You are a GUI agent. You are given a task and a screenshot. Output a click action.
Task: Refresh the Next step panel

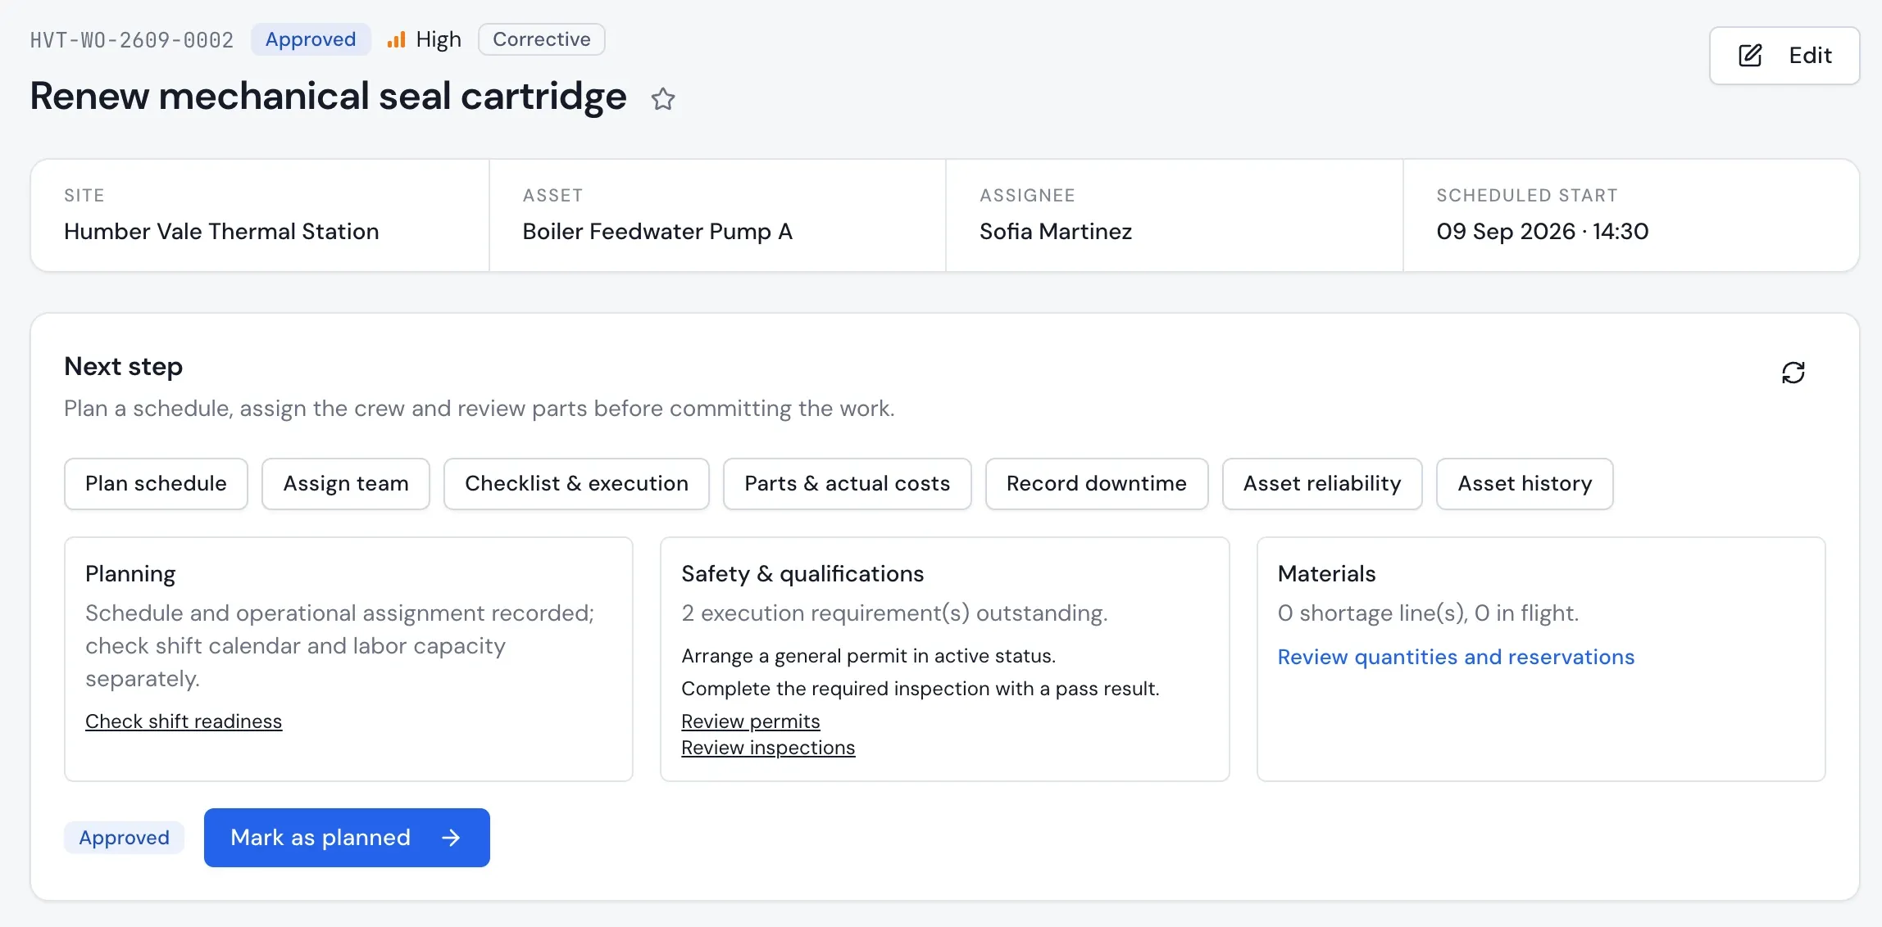pos(1793,373)
